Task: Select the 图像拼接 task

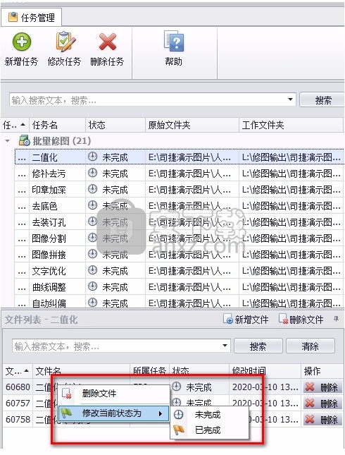Action: point(49,255)
